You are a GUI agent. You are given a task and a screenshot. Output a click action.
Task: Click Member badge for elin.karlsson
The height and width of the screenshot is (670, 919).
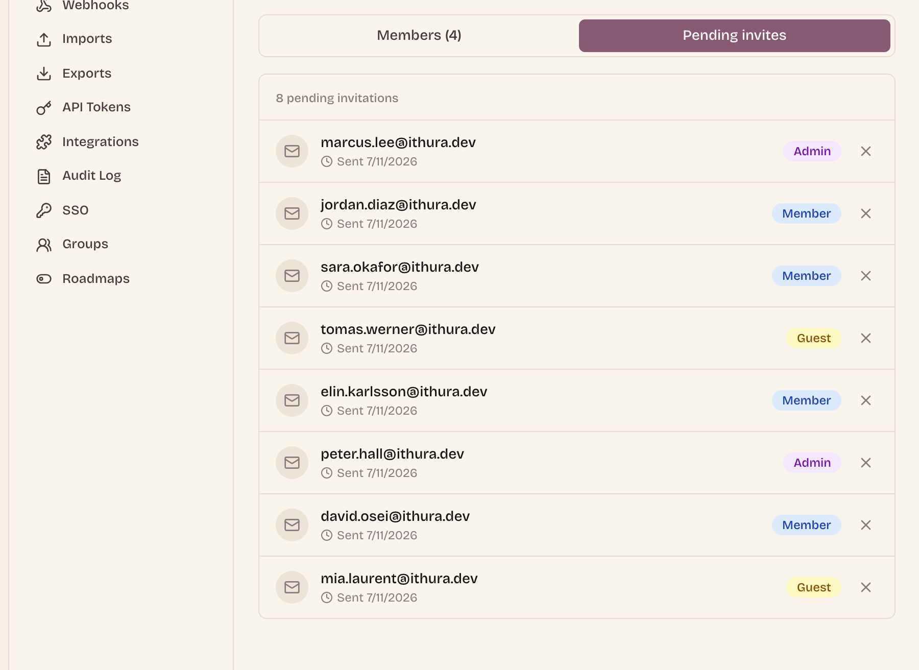click(x=807, y=400)
